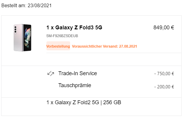The height and width of the screenshot is (118, 184).
Task: Click the Vorbestellung badge
Action: (x=58, y=46)
